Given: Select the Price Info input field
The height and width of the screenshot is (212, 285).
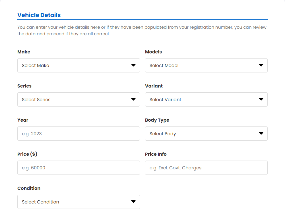Looking at the screenshot, I should tap(206, 168).
